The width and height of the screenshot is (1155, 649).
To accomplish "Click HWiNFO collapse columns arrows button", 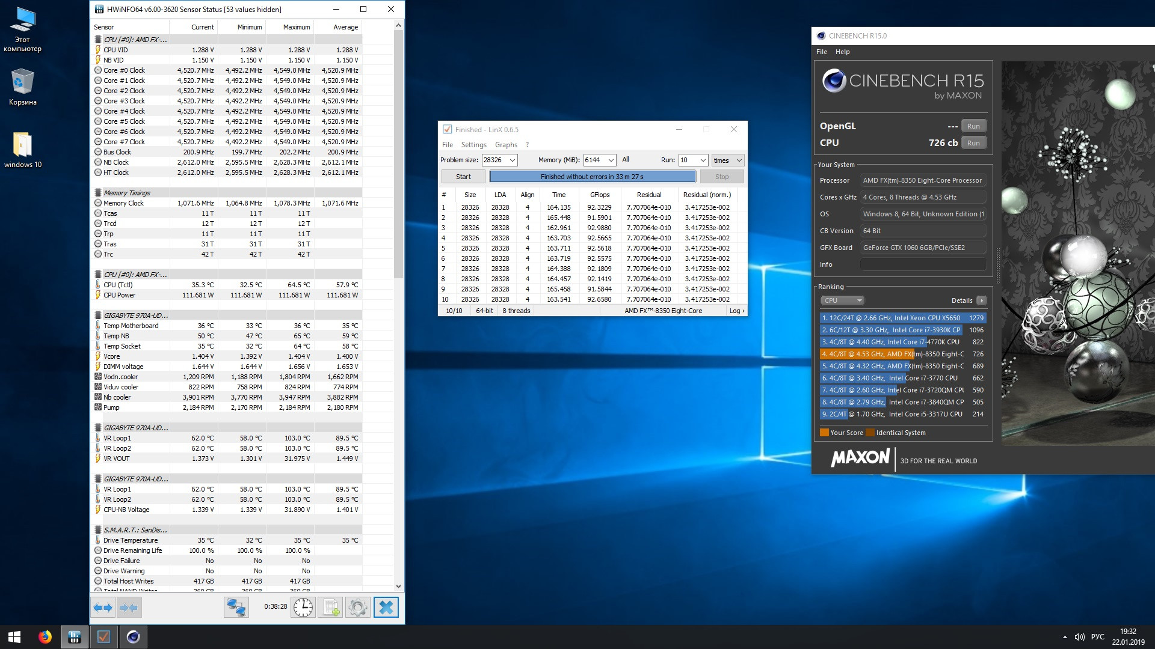I will coord(129,608).
